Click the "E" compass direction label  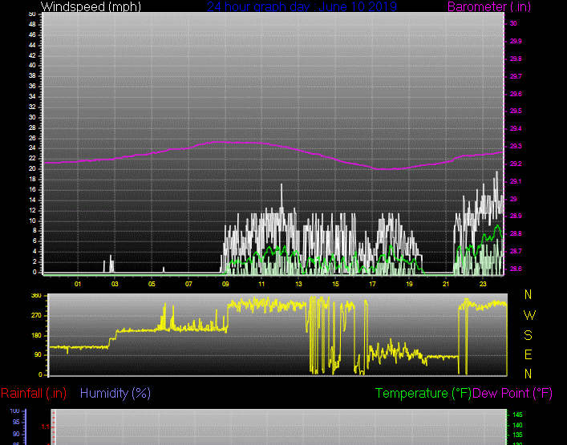[528, 355]
